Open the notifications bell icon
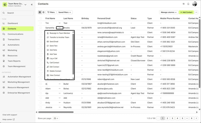This screenshot has height=123, width=201. (x=188, y=4)
